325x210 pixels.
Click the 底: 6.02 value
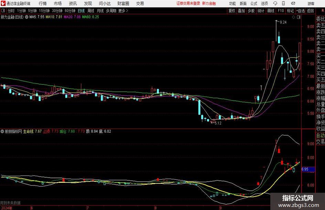coord(105,131)
